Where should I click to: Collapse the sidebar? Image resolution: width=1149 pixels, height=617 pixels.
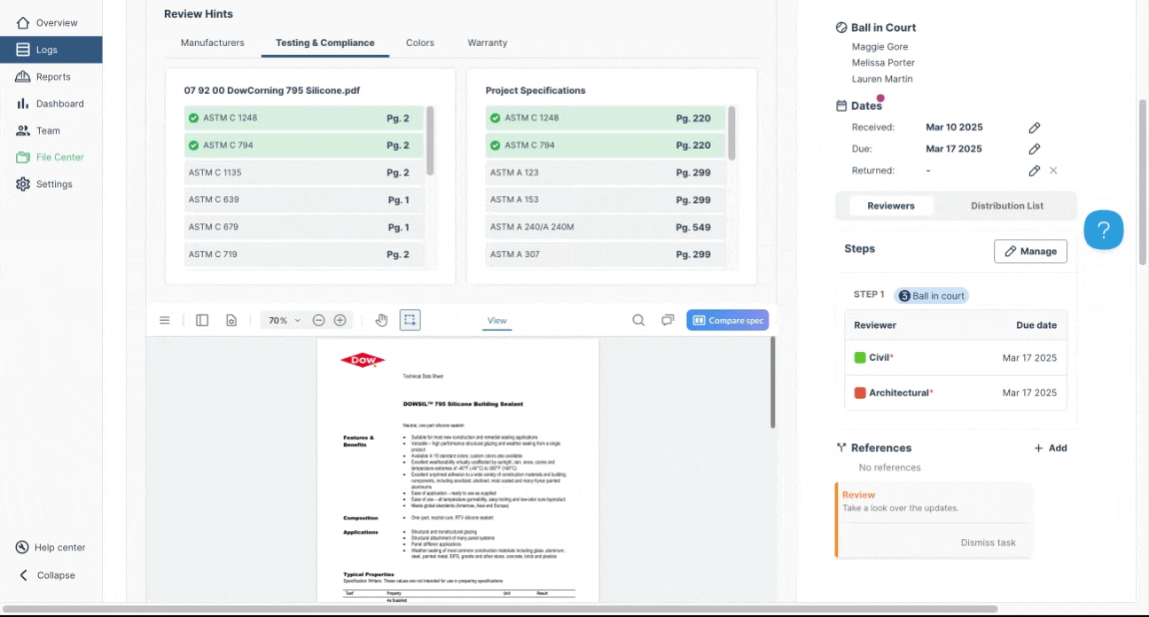[49, 575]
